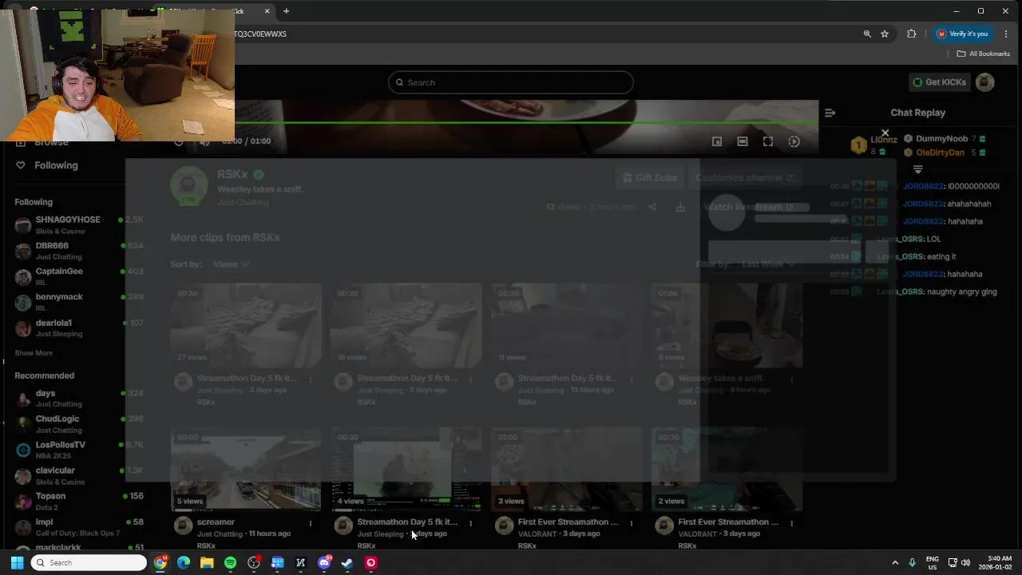Open a new browser tab

tap(286, 11)
